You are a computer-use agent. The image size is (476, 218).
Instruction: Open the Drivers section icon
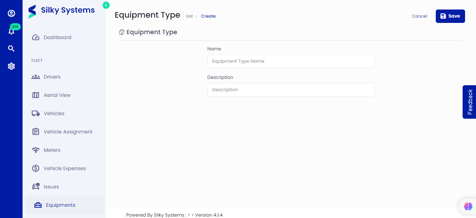[36, 76]
